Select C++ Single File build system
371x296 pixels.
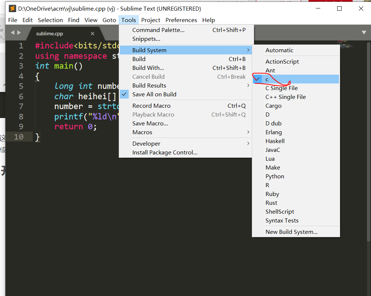(296, 97)
